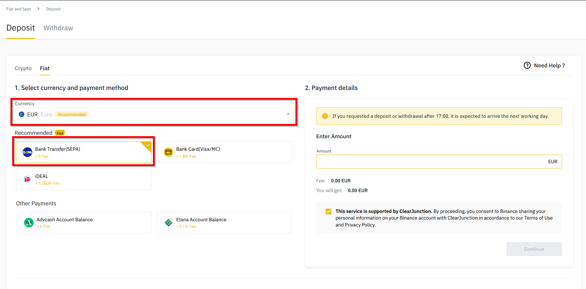Screen dimensions: 586x289
Task: Open Fiat and Spot breadcrumb link
Action: coord(18,9)
